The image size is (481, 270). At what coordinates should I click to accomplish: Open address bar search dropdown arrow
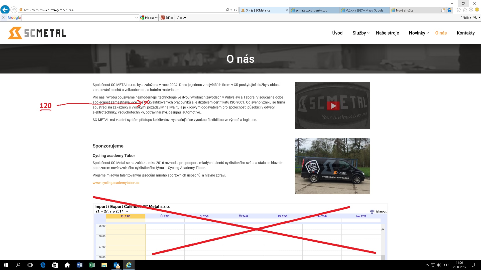click(x=231, y=10)
